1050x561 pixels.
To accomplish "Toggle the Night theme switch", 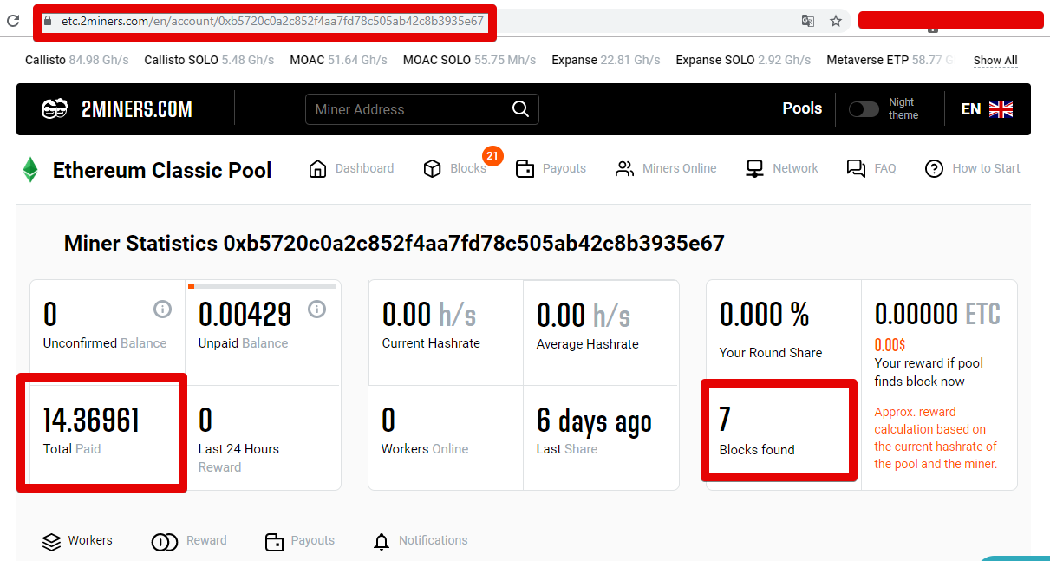I will 864,109.
